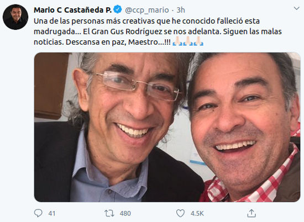This screenshot has width=304, height=222.
Task: Expand the tweet options chevron menu
Action: click(x=296, y=8)
